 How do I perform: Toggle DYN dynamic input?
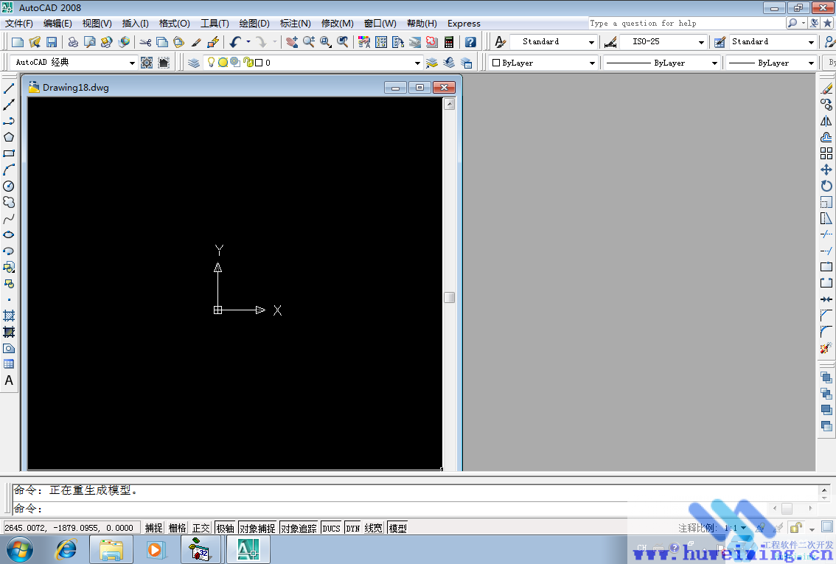tap(353, 528)
